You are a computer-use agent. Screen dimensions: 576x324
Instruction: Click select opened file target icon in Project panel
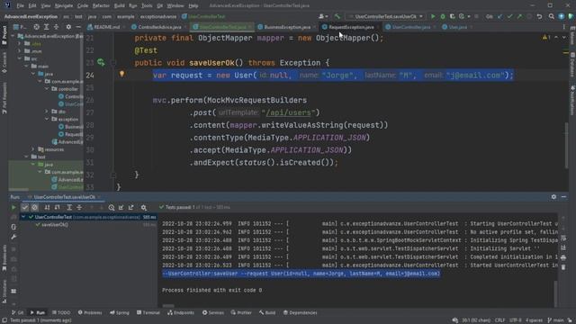coord(36,27)
